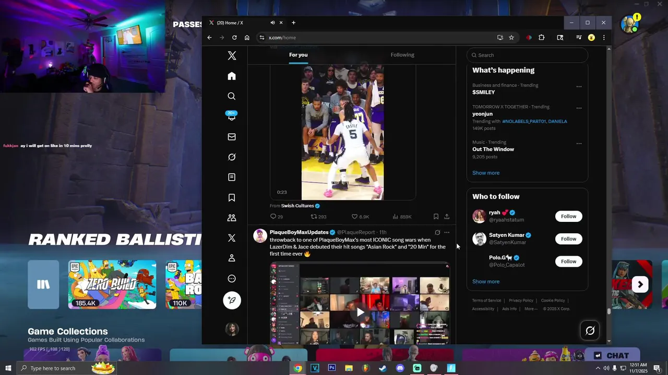Open X logo home link in sidebar
The image size is (668, 375).
coord(232,56)
